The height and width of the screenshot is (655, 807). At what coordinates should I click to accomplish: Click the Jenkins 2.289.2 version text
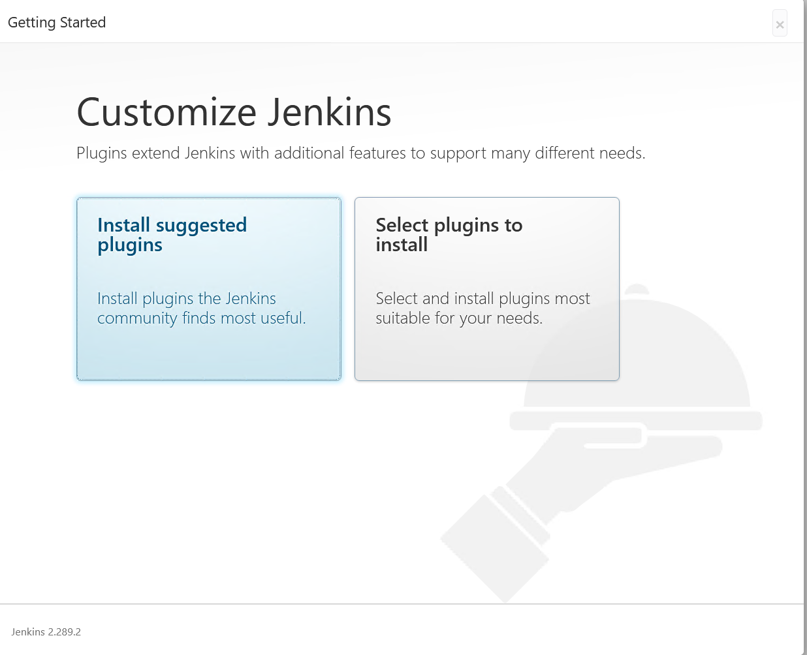(46, 632)
